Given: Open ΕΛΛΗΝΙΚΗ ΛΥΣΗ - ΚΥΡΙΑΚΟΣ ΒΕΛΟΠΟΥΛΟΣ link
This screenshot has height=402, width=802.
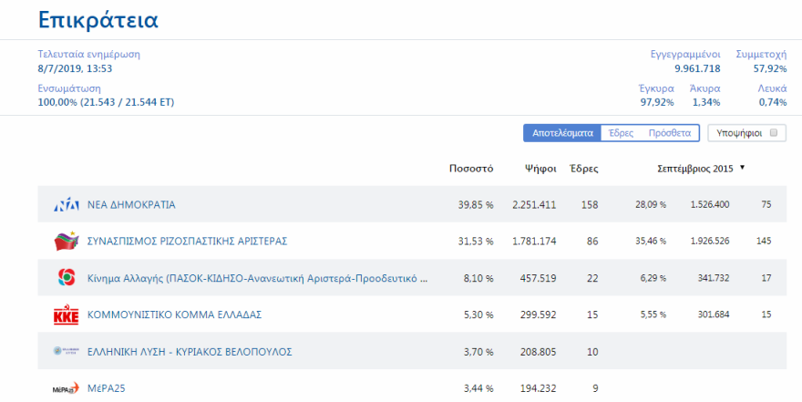Looking at the screenshot, I should pos(189,351).
